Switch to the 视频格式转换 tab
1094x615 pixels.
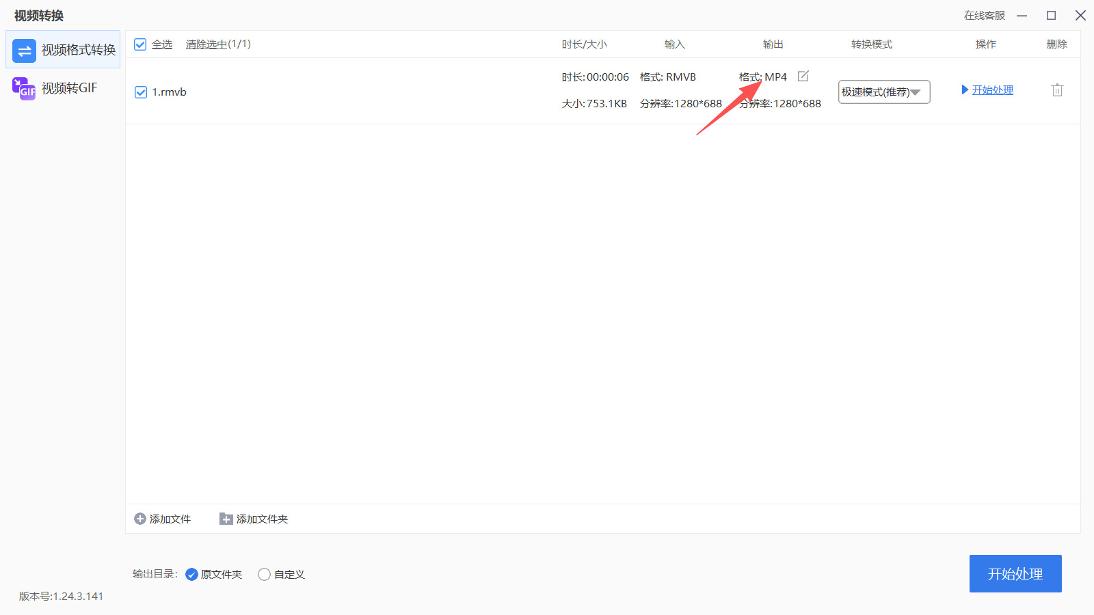(x=62, y=50)
